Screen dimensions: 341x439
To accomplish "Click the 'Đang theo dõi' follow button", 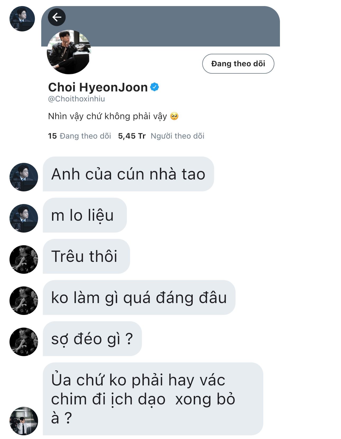I will (x=238, y=64).
